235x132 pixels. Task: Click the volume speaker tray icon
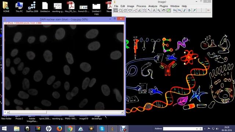217,129
